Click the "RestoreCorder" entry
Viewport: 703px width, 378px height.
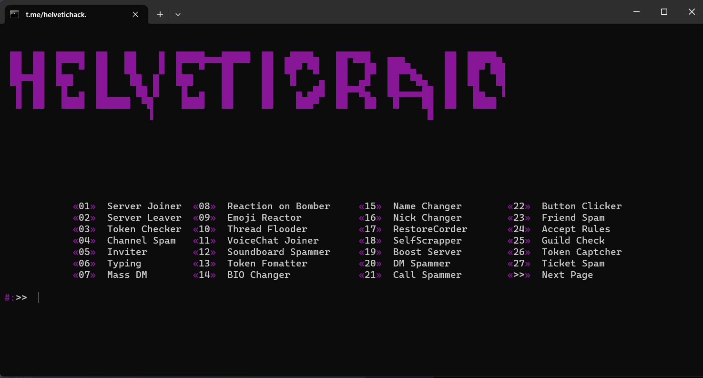click(x=430, y=229)
